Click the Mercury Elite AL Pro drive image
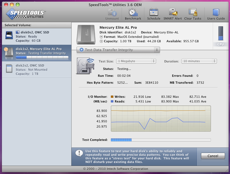Screen dimensions: 230x174 pos(86,35)
